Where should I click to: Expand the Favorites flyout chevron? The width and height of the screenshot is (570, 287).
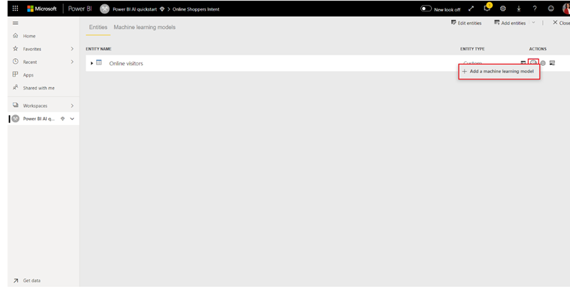[72, 49]
